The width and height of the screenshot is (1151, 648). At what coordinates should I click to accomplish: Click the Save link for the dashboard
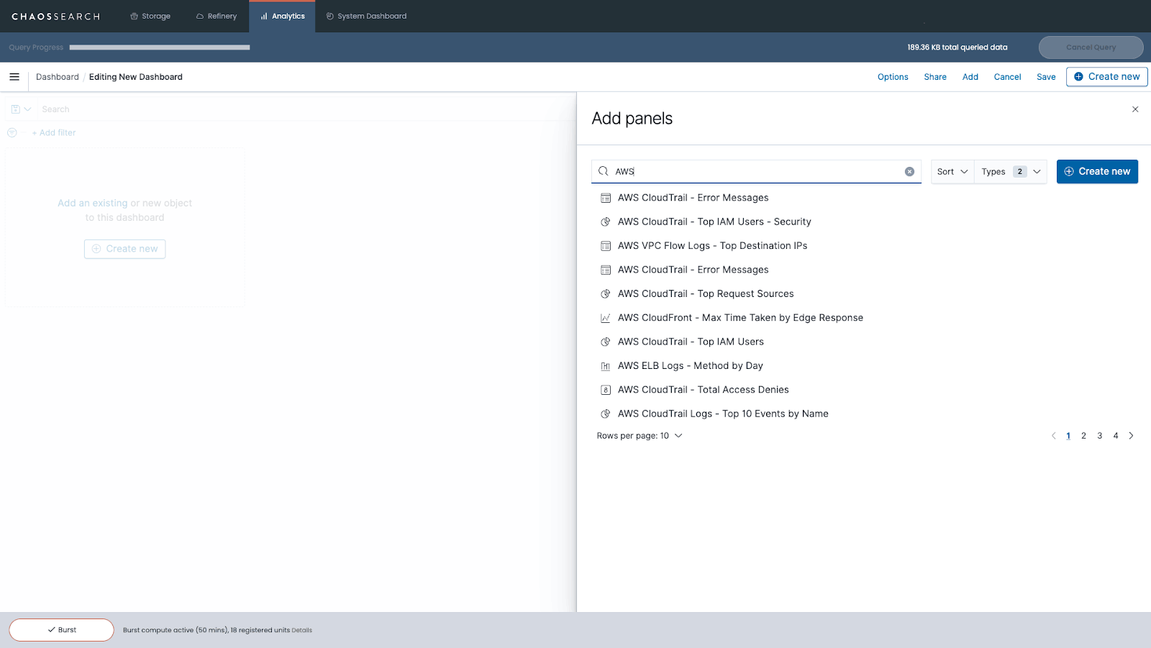pyautogui.click(x=1045, y=77)
